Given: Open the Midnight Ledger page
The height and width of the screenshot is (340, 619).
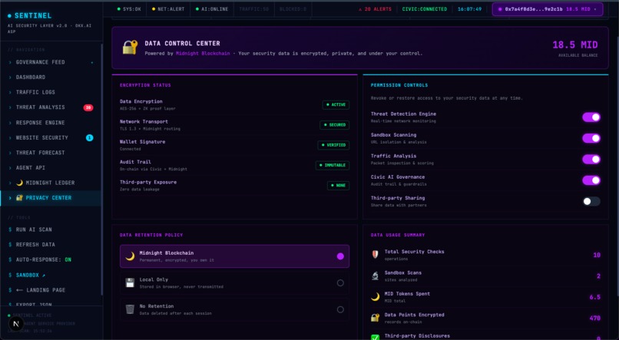Looking at the screenshot, I should point(51,183).
